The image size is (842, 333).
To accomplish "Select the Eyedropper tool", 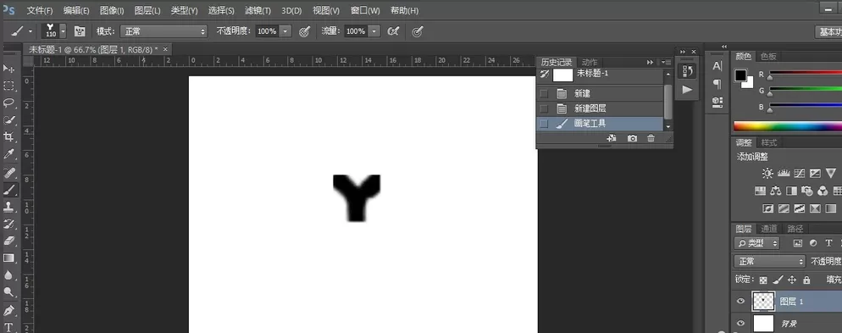I will pos(8,155).
